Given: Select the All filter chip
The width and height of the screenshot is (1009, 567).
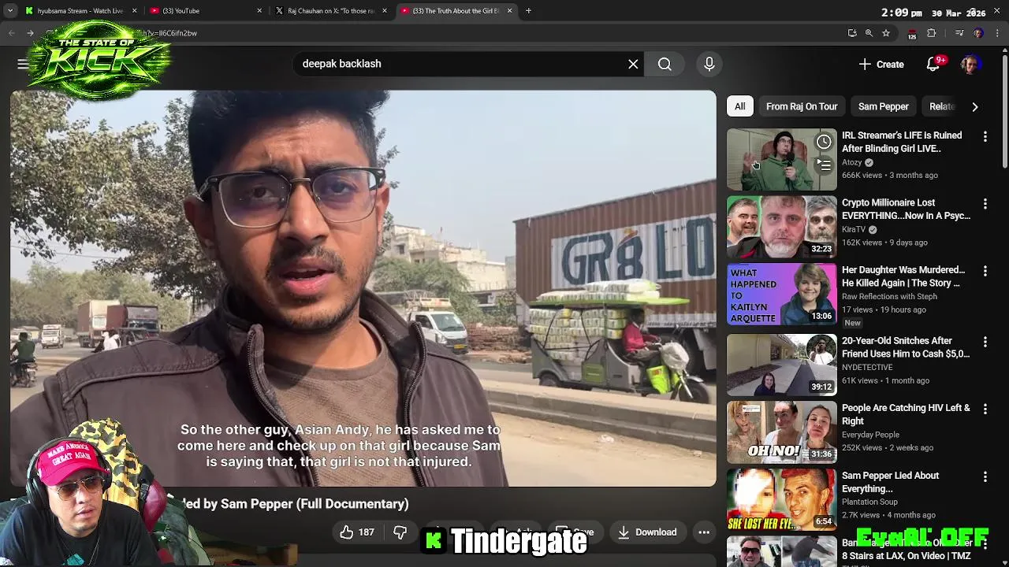Looking at the screenshot, I should (739, 106).
